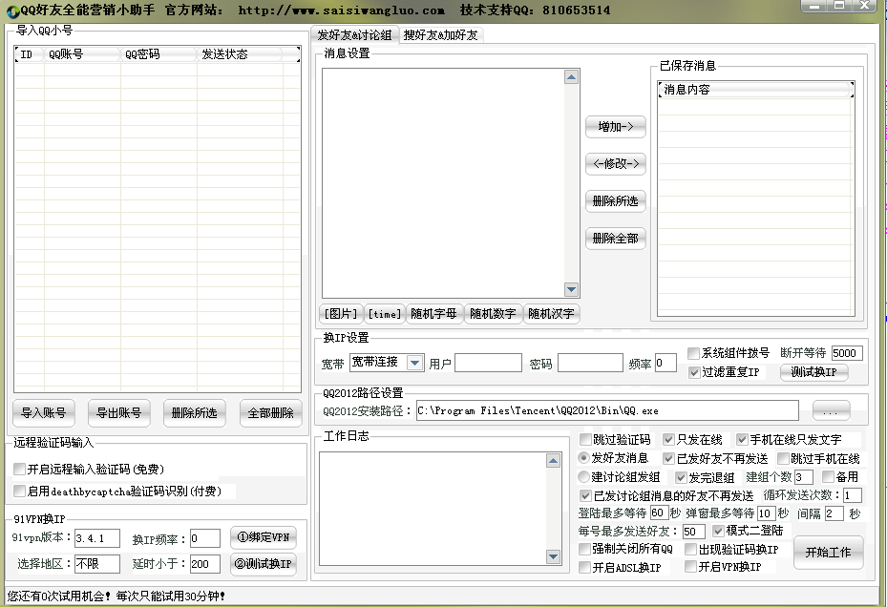This screenshot has height=607, width=887.
Task: Click scroll-up arrow in message settings box
Action: [571, 77]
